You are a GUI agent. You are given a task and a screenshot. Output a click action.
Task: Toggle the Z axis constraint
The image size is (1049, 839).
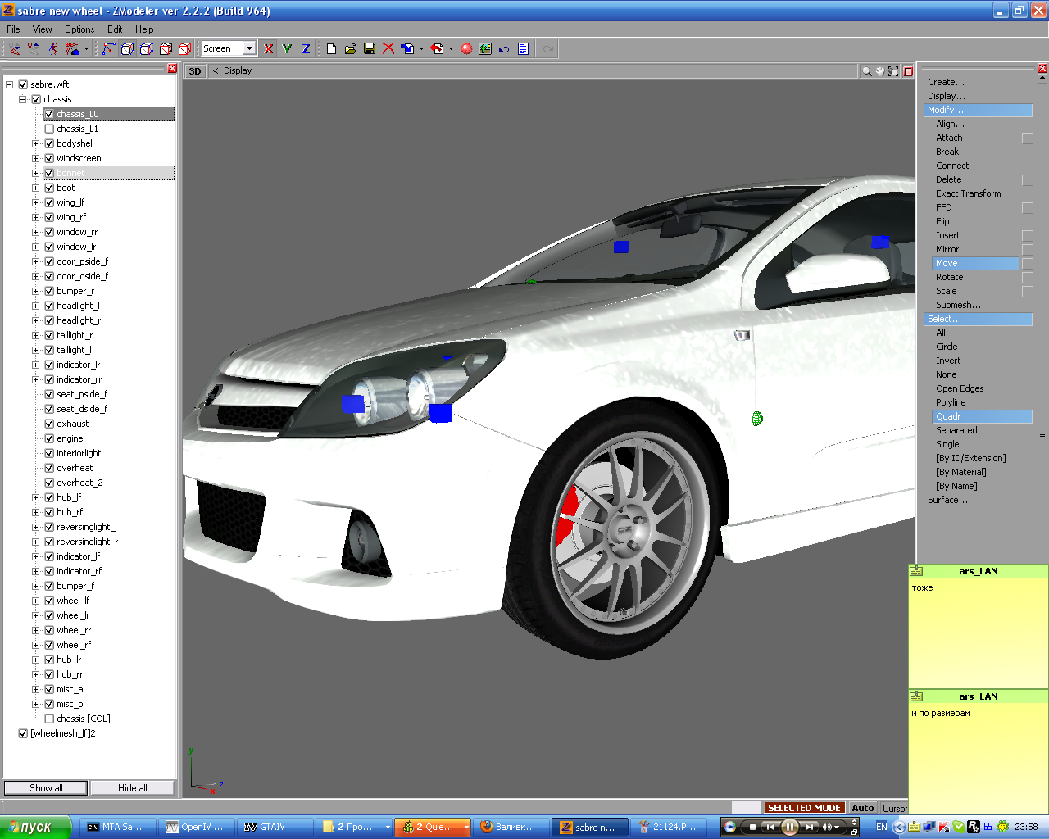pyautogui.click(x=306, y=49)
